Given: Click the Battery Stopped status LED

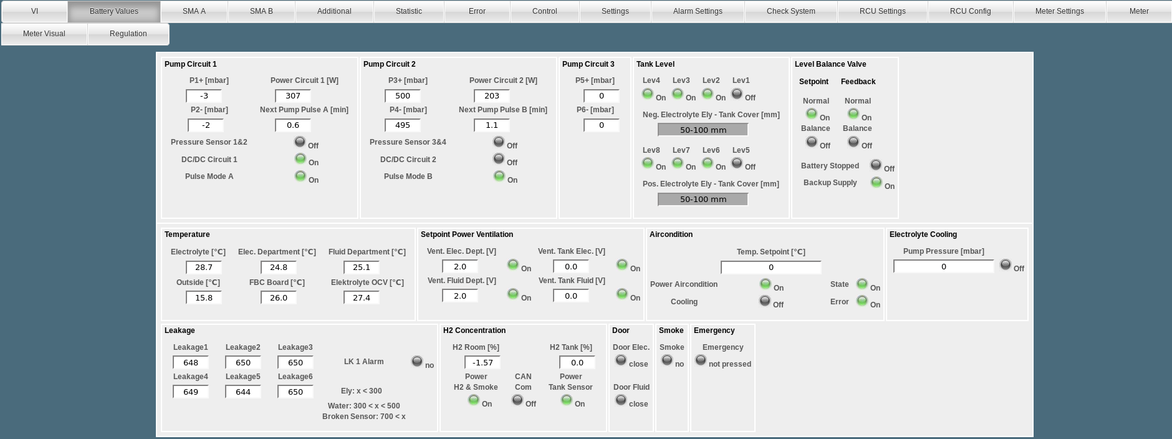Looking at the screenshot, I should pos(876,165).
